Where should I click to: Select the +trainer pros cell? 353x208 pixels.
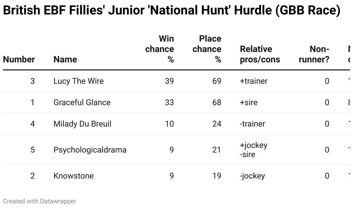pyautogui.click(x=254, y=81)
